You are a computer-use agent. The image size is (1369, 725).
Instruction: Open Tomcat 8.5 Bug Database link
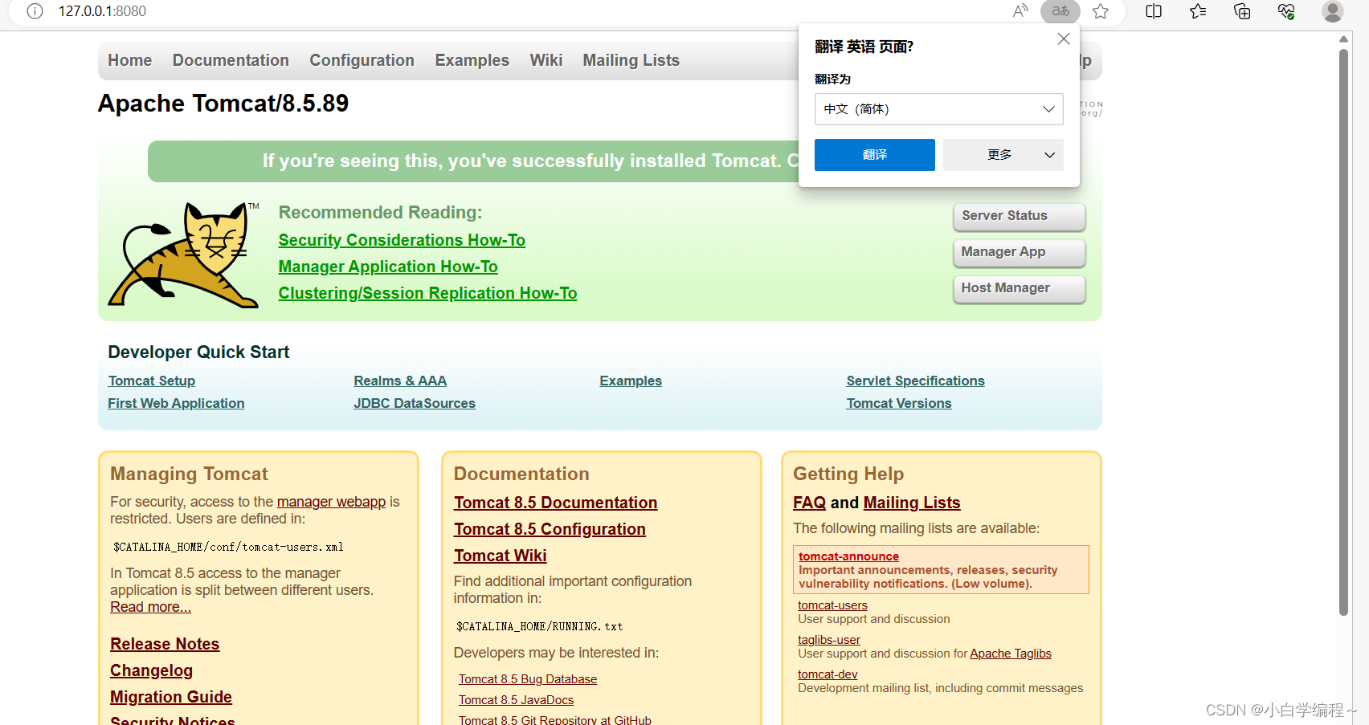(528, 679)
